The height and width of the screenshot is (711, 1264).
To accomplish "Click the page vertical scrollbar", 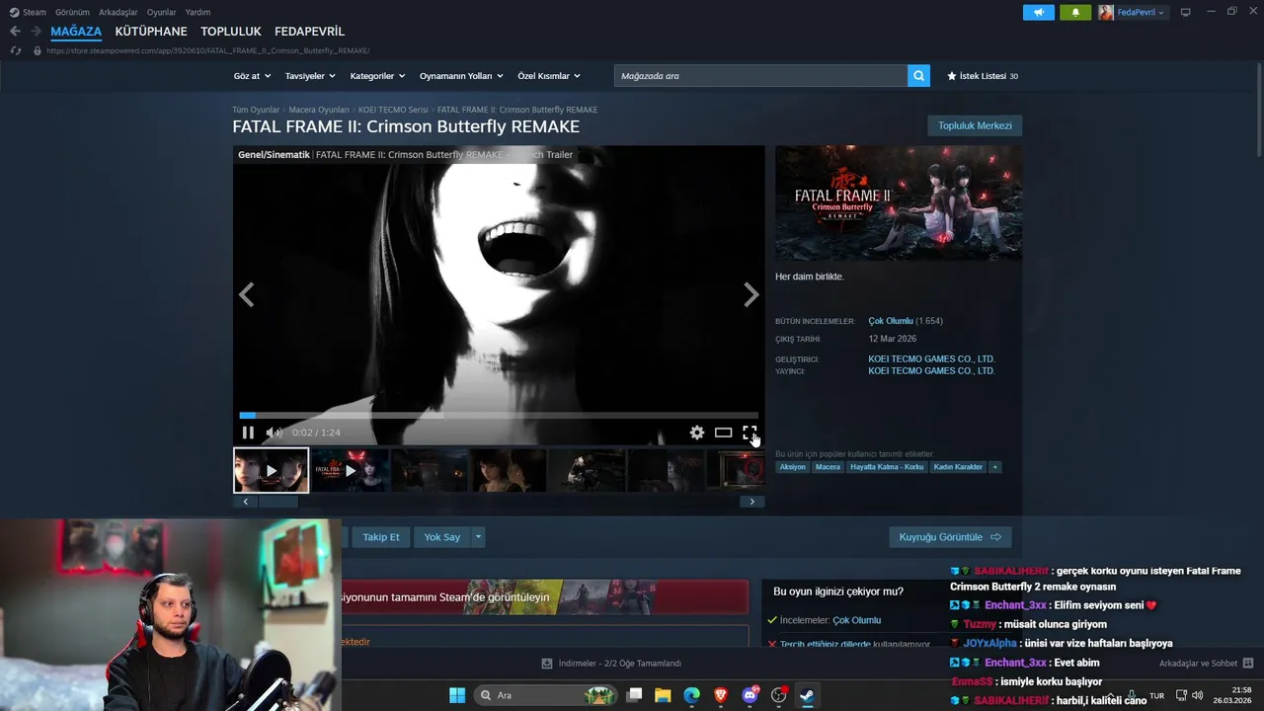I will [x=1258, y=109].
